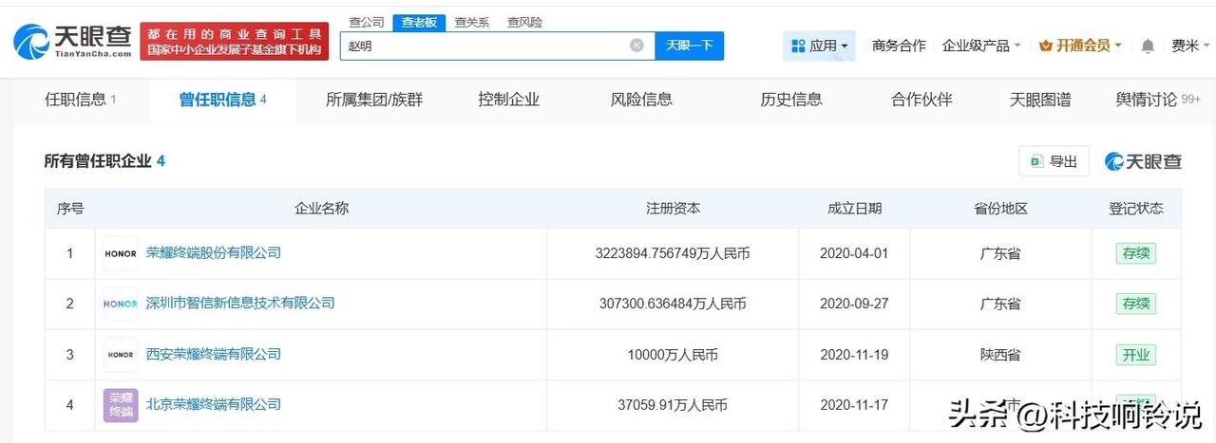Open the 应用 dropdown menu
The height and width of the screenshot is (443, 1216).
coord(819,46)
